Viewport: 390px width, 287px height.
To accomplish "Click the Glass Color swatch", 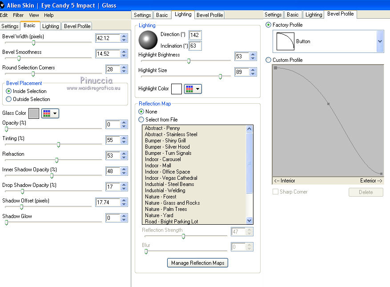I will 34,113.
